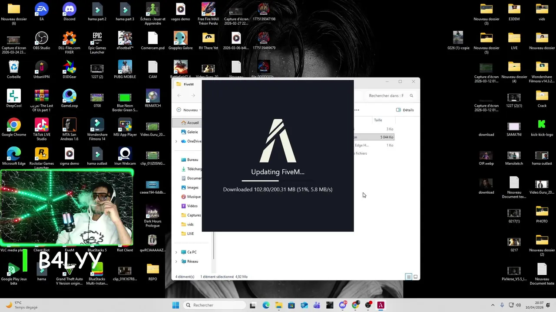Open Musique in Explorer sidebar
This screenshot has height=312, width=556.
[x=191, y=197]
